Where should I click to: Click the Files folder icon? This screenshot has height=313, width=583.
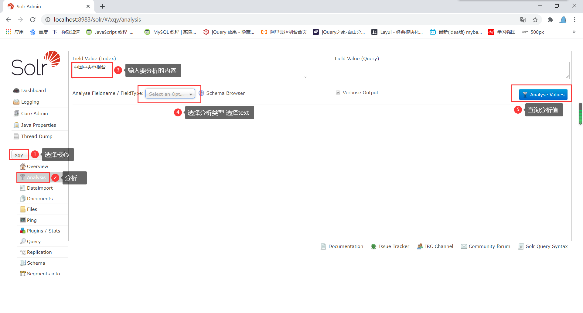pos(23,209)
